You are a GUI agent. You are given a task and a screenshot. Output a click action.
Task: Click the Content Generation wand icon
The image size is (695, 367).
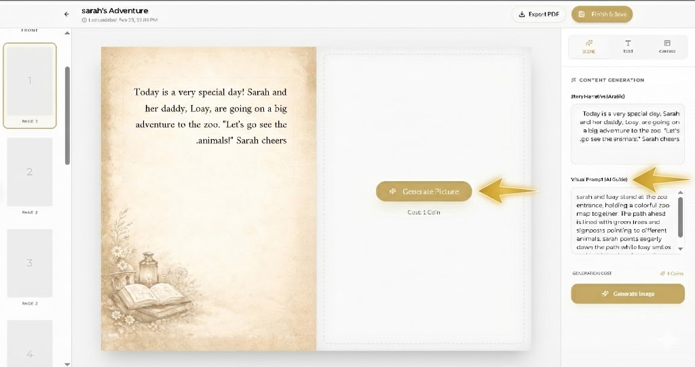(x=574, y=80)
